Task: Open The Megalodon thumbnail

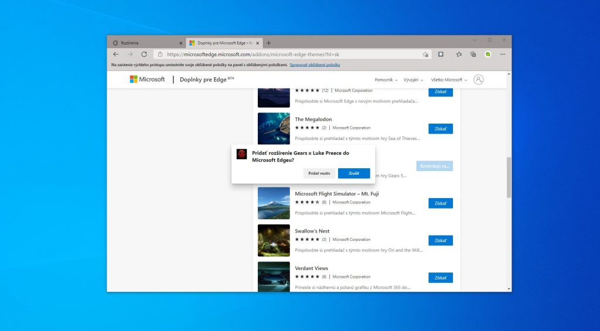Action: pos(274,128)
